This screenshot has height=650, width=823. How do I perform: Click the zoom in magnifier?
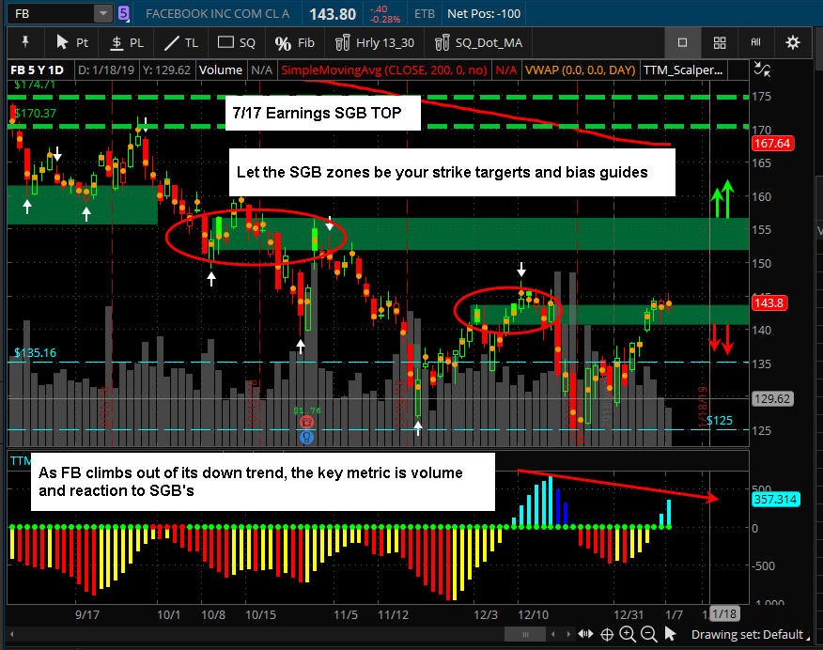pos(628,634)
